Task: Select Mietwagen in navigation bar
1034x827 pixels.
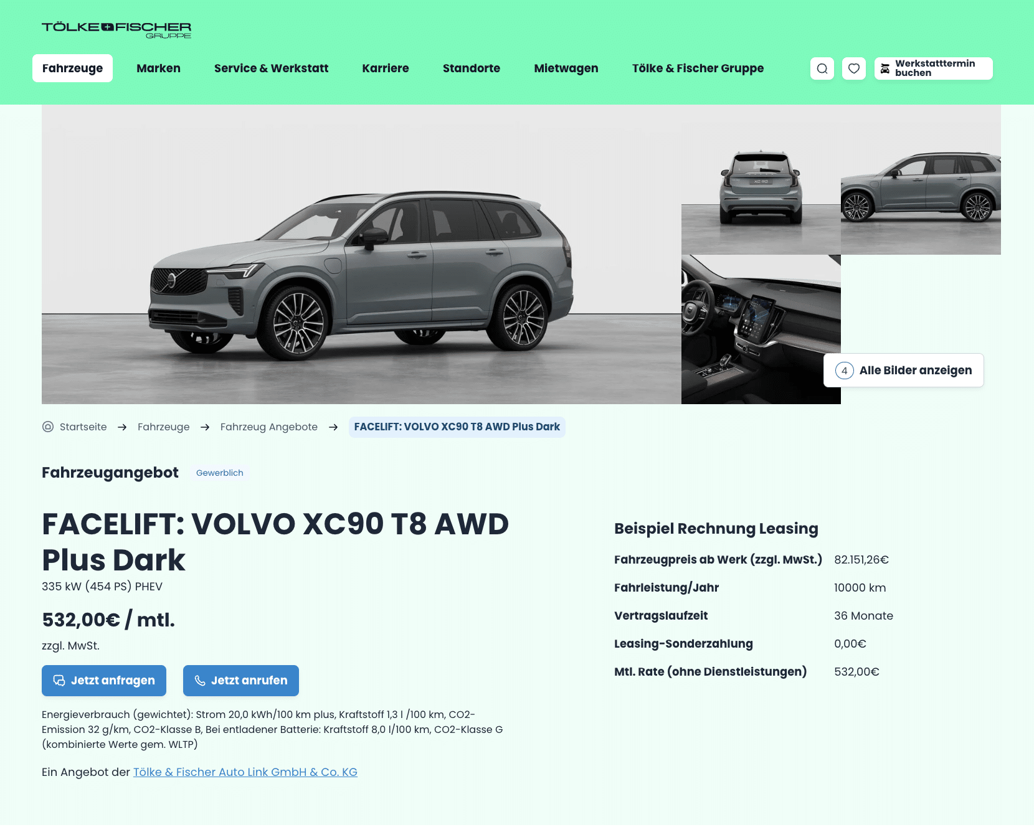Action: 566,69
